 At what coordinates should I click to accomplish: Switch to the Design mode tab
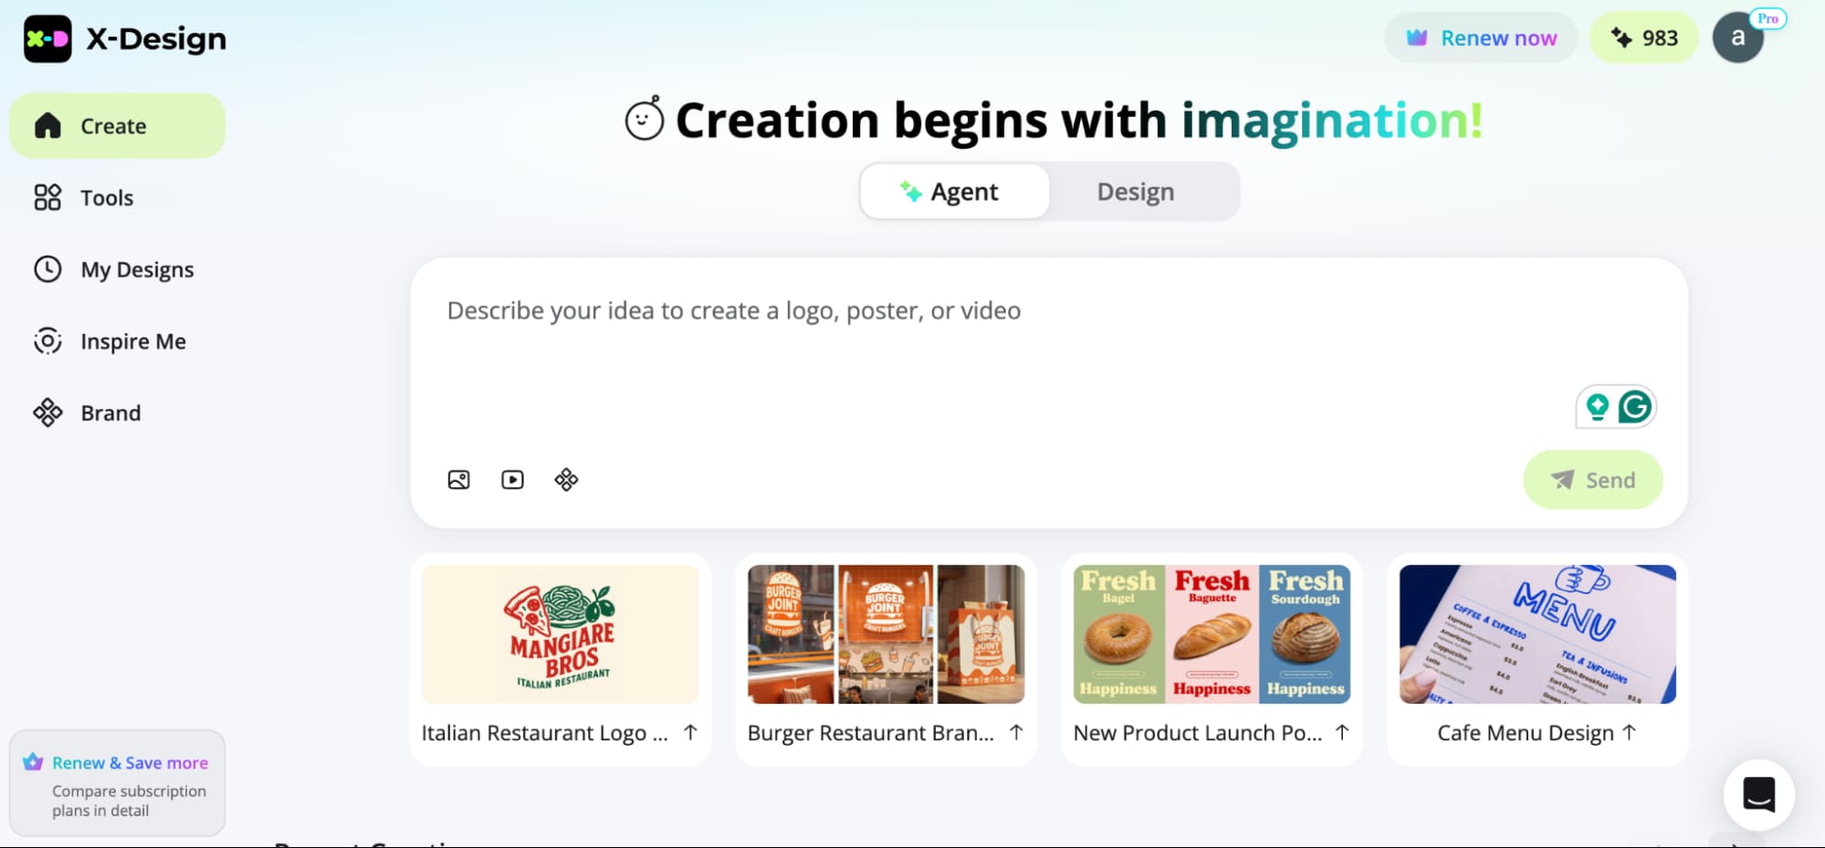1135,192
